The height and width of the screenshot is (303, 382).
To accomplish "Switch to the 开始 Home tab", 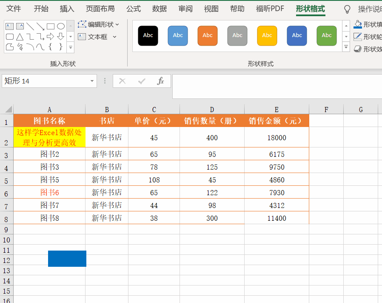I will click(41, 9).
